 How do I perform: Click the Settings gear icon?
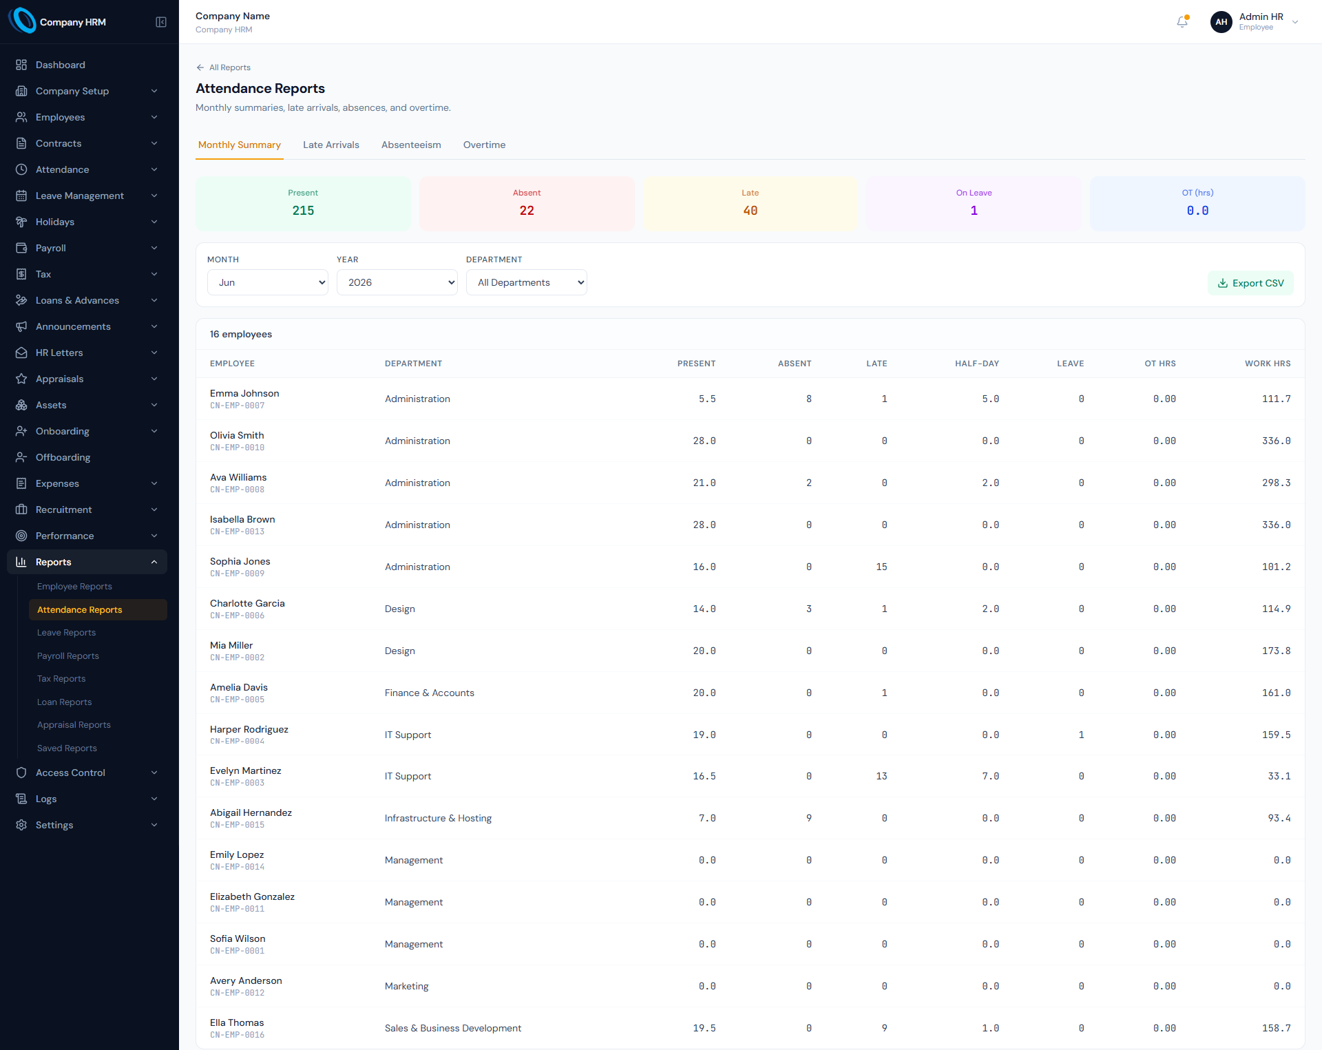coord(21,825)
